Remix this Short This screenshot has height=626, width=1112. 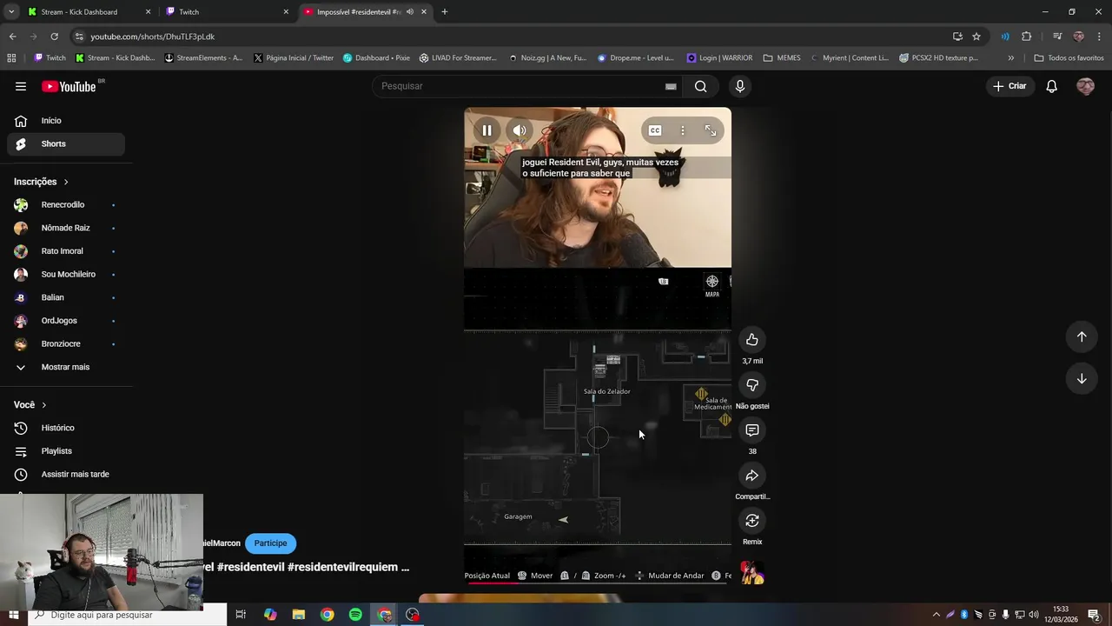click(752, 521)
